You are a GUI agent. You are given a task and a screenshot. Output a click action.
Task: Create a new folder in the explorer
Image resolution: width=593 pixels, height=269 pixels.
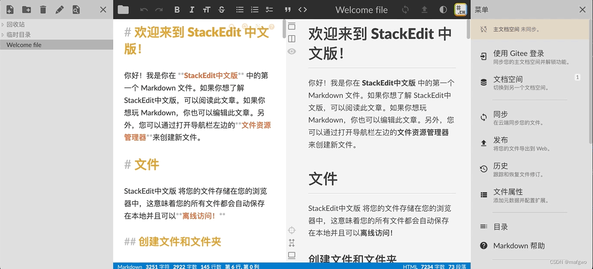click(27, 10)
